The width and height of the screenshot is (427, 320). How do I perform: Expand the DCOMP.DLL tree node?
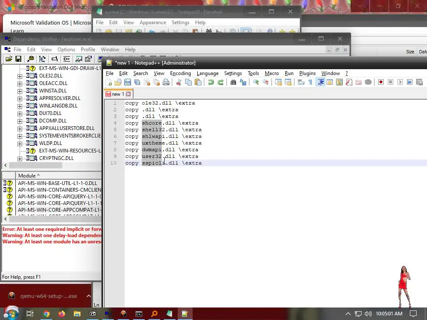pyautogui.click(x=20, y=121)
